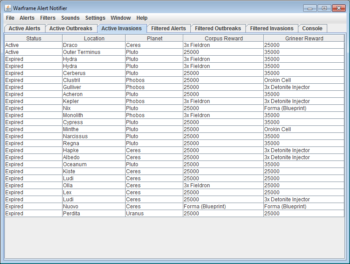The image size is (350, 264).
Task: Open the Alerts menu
Action: (x=27, y=18)
